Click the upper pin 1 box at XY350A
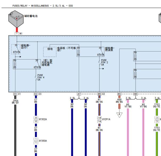The image size is (161, 156). 36,139
